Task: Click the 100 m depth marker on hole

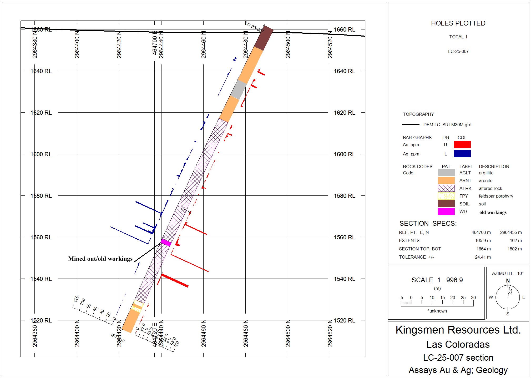Action: tap(186, 210)
